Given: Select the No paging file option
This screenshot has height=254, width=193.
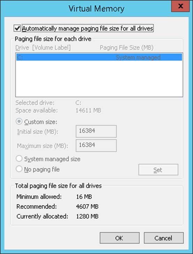Looking at the screenshot, I should coord(19,169).
